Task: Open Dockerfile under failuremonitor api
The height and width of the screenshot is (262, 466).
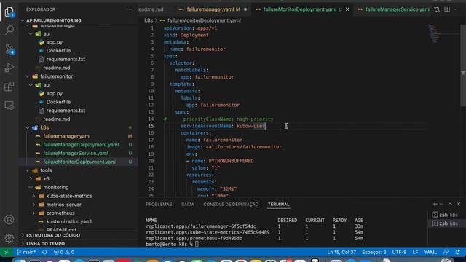Action: pyautogui.click(x=79, y=102)
